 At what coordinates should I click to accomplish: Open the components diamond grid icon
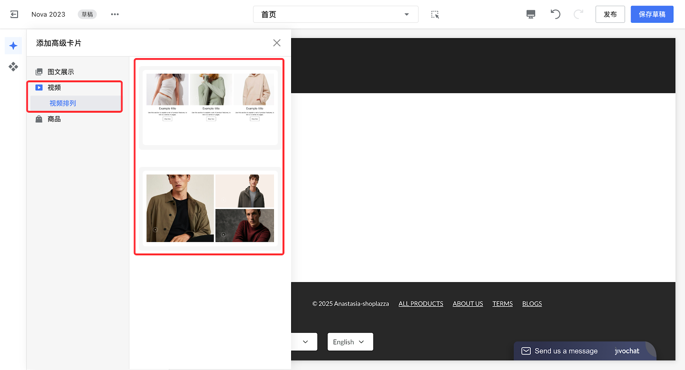point(13,66)
